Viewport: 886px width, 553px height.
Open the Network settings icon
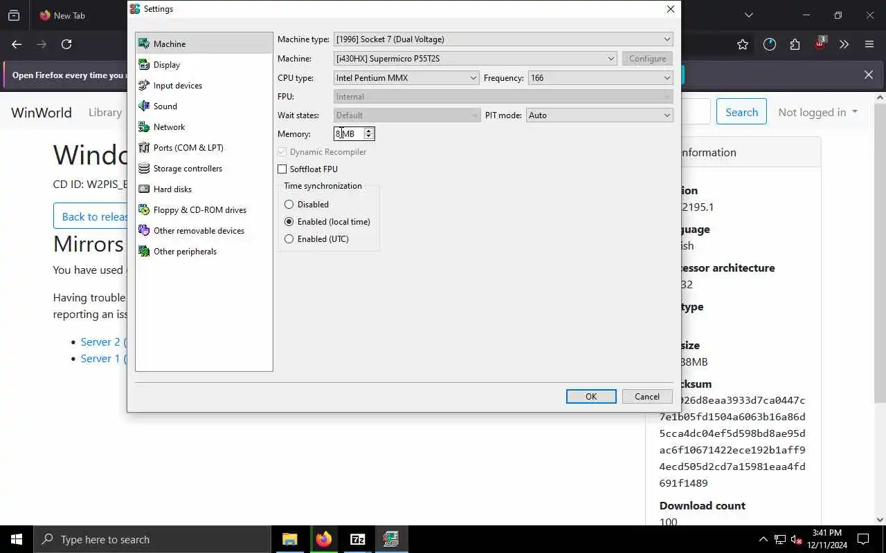(x=144, y=126)
